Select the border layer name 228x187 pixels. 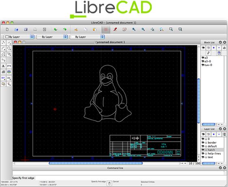[212, 142]
